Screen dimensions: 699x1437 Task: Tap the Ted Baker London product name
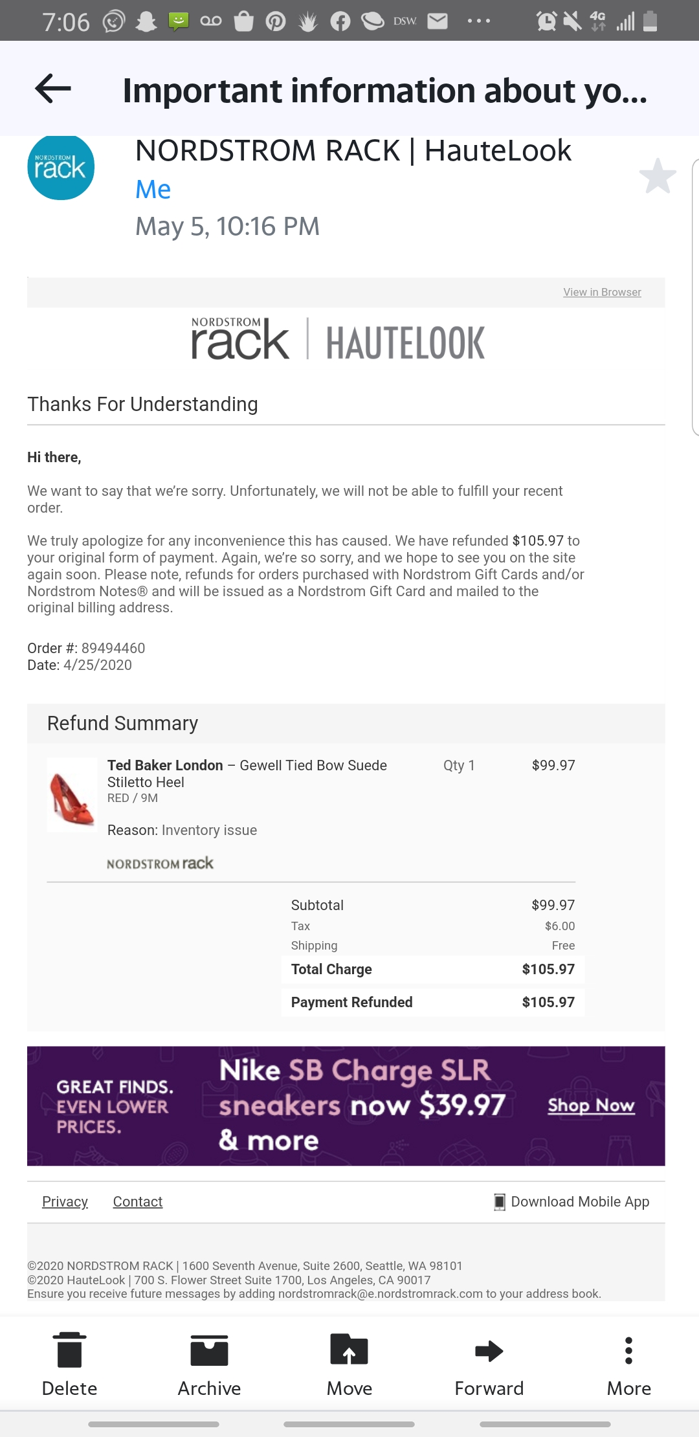165,766
